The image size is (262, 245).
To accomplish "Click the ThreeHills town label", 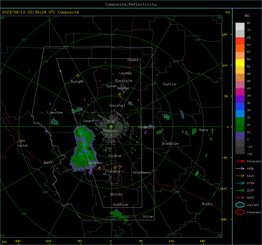I will click(x=146, y=127).
